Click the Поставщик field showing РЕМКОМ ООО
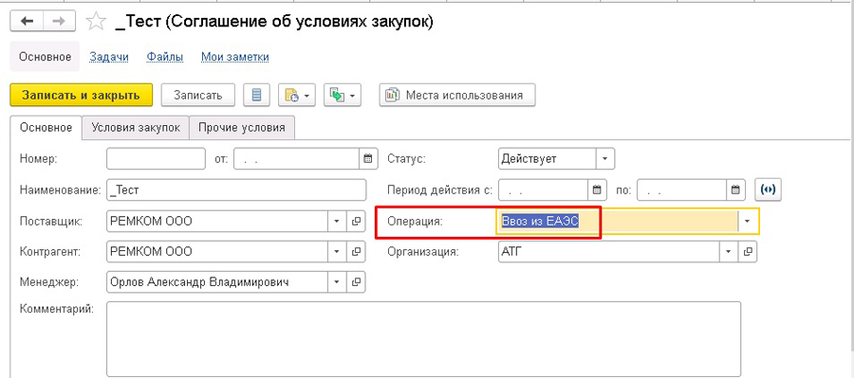Viewport: 854px width, 378px height. (217, 222)
